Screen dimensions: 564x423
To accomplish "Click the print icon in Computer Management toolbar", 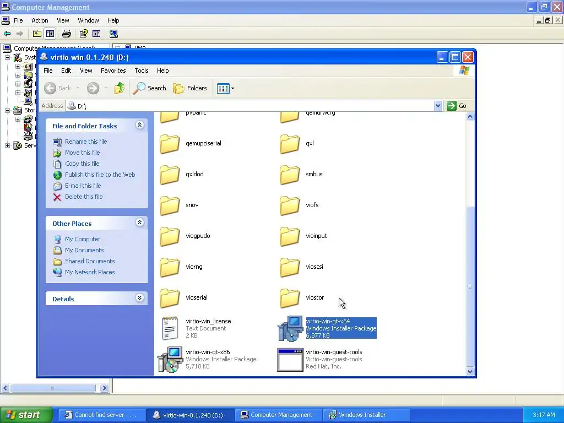I will 67,34.
